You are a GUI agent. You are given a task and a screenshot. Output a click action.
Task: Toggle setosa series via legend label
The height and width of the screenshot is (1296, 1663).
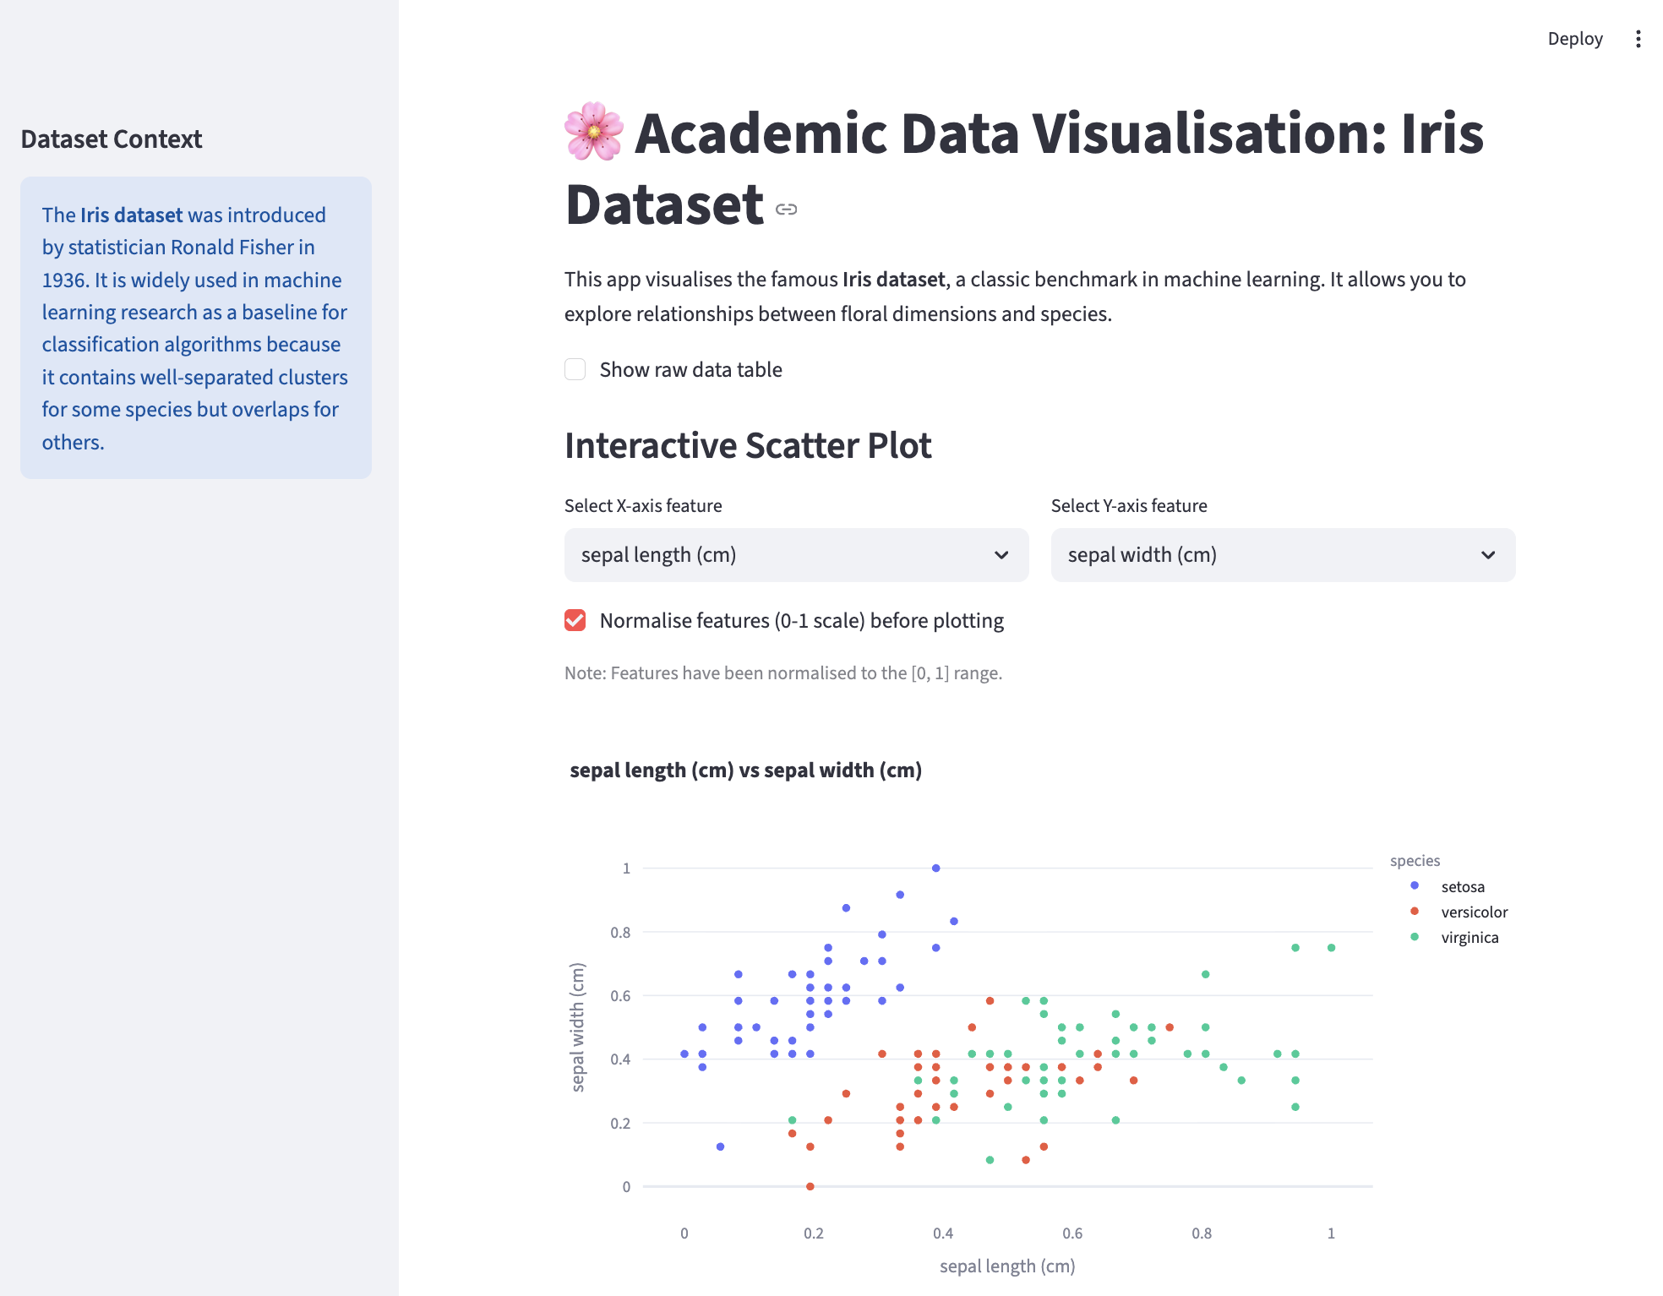(1463, 887)
